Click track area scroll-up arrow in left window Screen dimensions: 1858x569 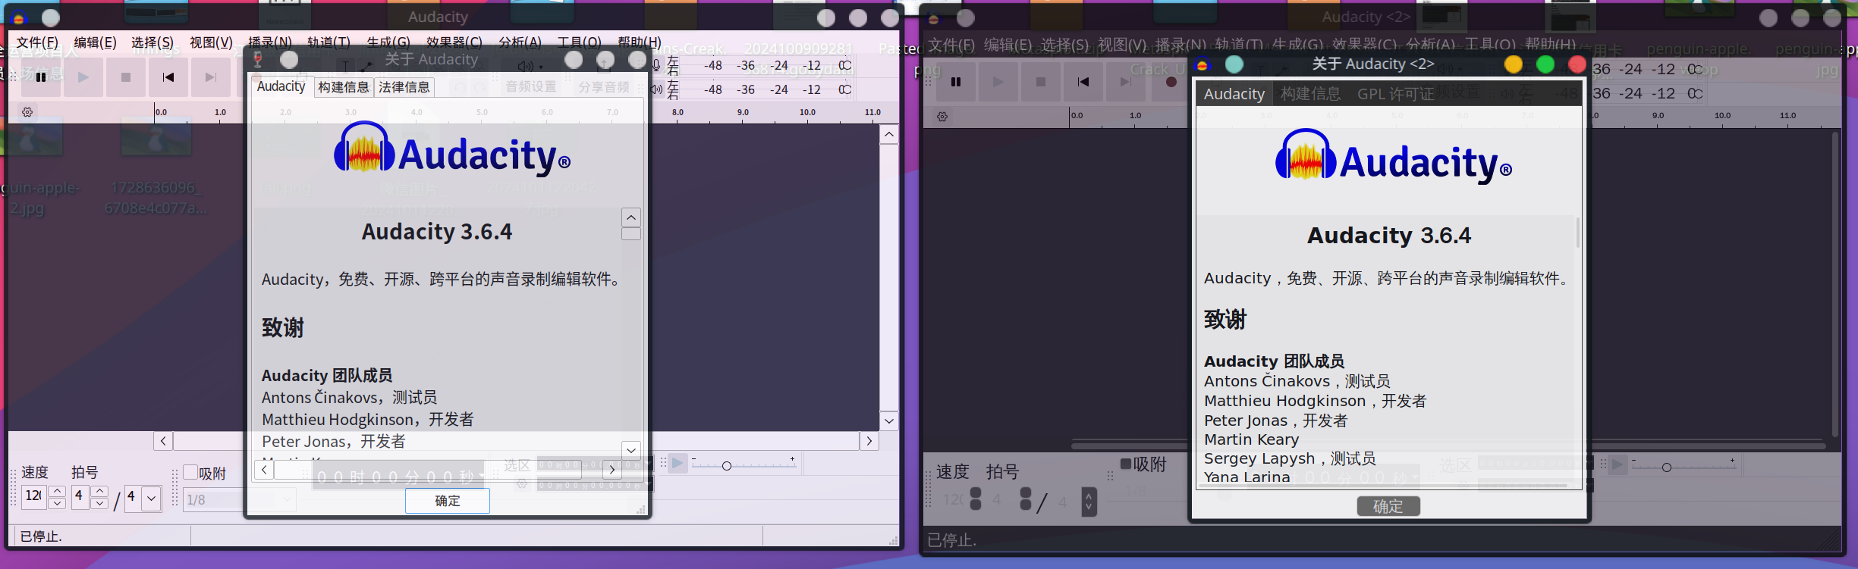[889, 135]
